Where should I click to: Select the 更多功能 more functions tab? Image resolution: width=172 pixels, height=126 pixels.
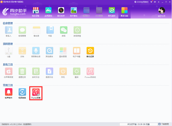pos(124,12)
